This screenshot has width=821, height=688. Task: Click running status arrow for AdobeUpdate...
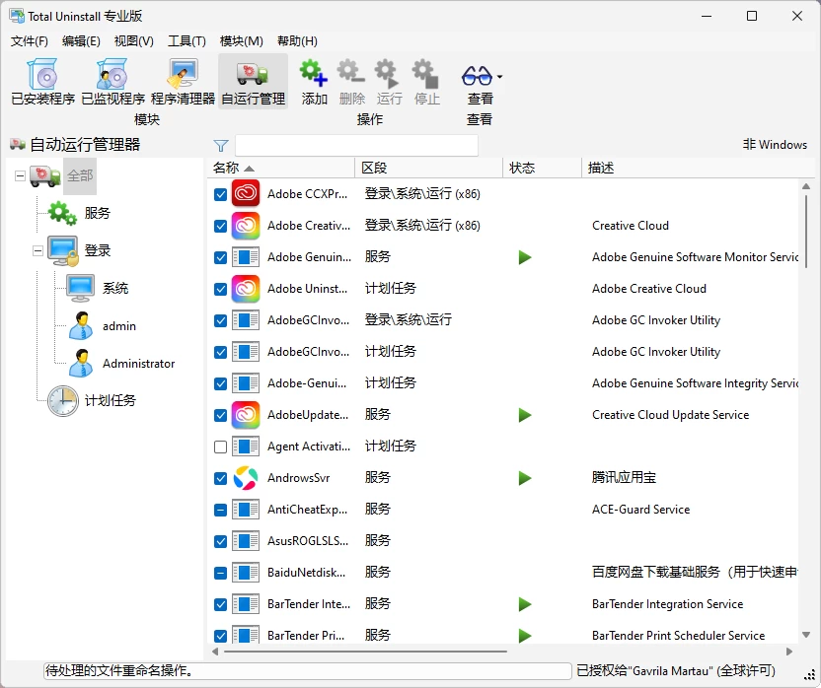525,415
